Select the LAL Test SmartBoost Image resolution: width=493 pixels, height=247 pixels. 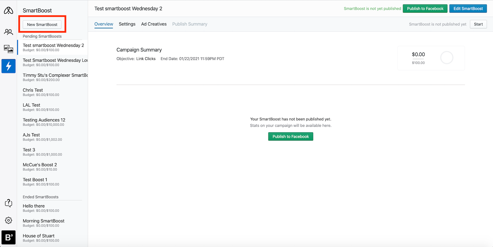[52, 107]
